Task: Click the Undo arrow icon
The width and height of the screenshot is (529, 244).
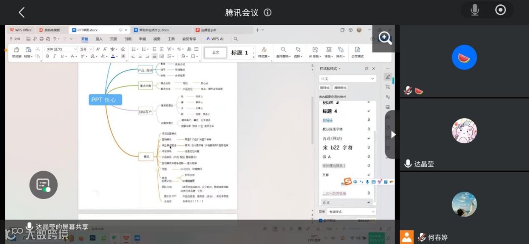Action: click(55, 39)
